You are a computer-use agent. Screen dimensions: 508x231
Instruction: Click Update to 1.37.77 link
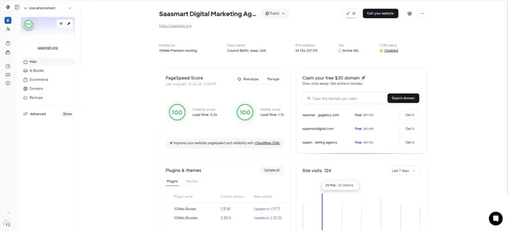click(267, 209)
